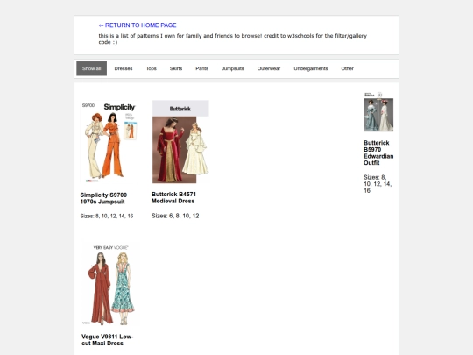
Task: Filter patterns by Other
Action: [347, 68]
